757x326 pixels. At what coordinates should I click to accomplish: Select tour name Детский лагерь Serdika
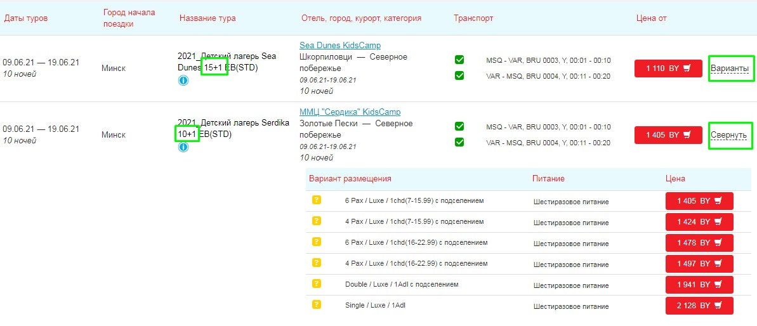coord(233,129)
